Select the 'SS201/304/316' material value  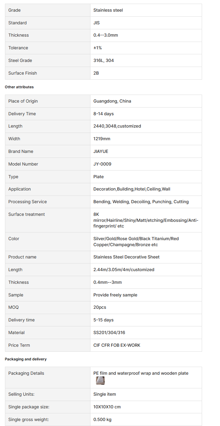pos(109,333)
